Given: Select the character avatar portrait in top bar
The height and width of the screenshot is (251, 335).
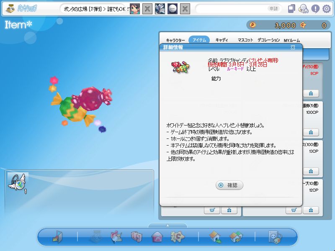Looking at the screenshot, I should click(135, 9).
